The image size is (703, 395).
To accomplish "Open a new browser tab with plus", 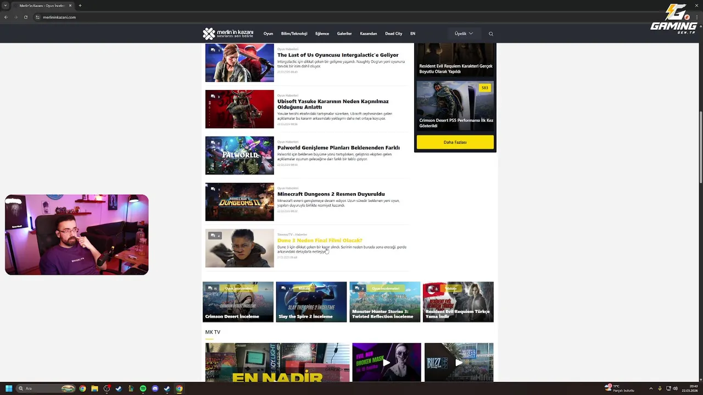I will click(x=80, y=5).
